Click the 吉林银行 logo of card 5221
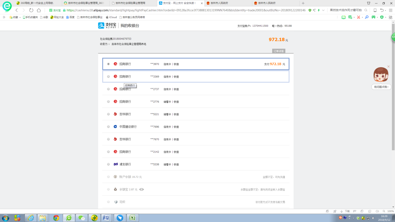Viewport: 395px width, 222px height. point(115,114)
